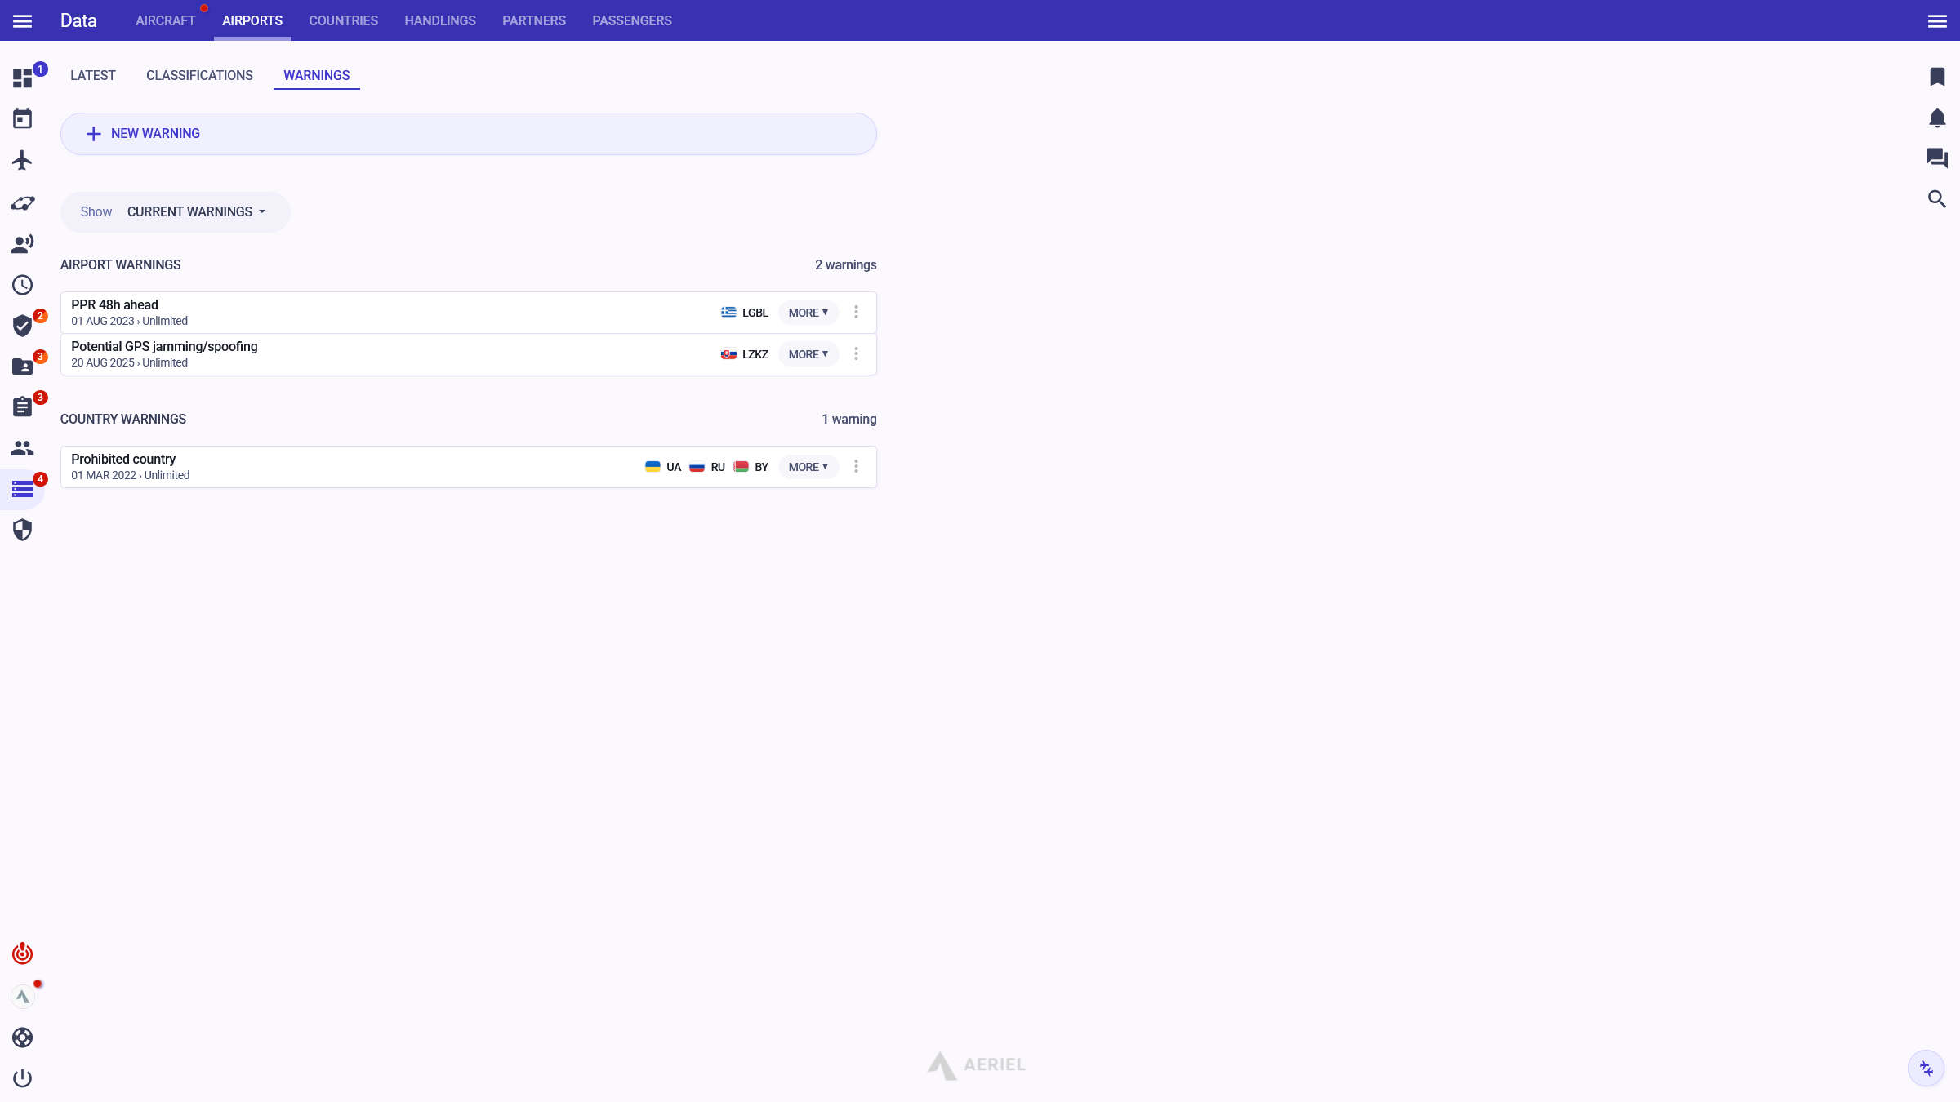Click the notifications bell icon
Viewport: 1960px width, 1102px height.
coord(1936,118)
